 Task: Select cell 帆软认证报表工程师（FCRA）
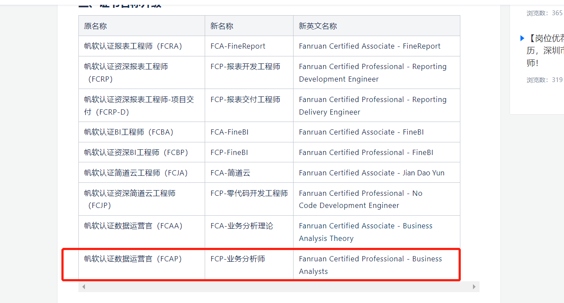click(142, 46)
